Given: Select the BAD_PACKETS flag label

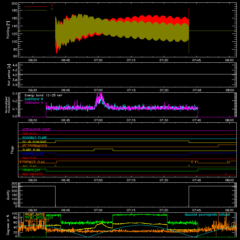Looking at the screenshot, I should pyautogui.click(x=33, y=174).
